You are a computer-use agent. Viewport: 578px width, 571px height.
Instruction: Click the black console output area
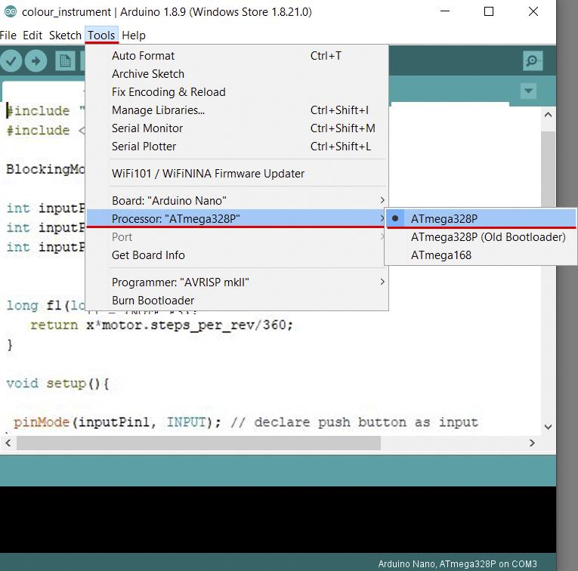(278, 520)
